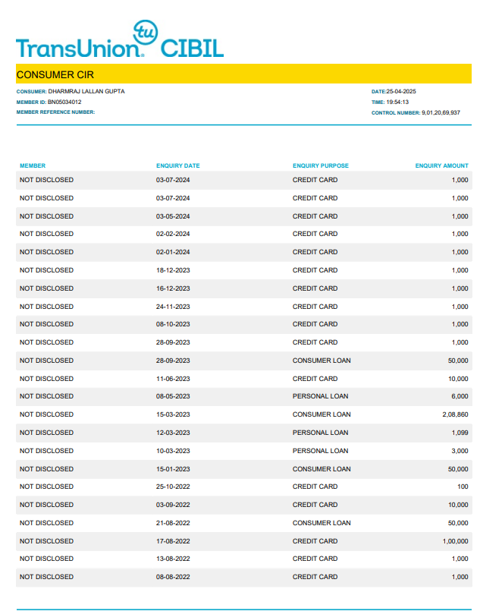Select control number 9,01,20,69,937
The height and width of the screenshot is (611, 480).
click(x=441, y=112)
